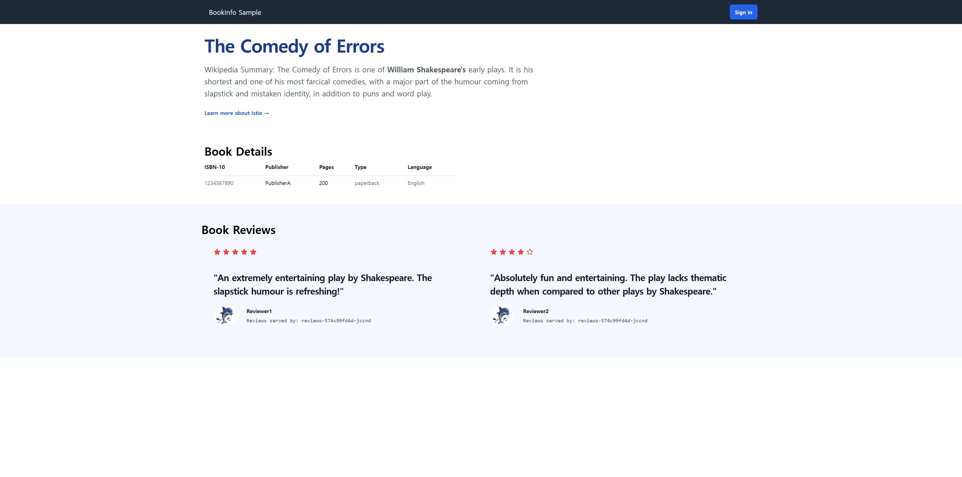Image resolution: width=962 pixels, height=477 pixels.
Task: Select the ISBN value 1234567890
Action: tap(219, 183)
